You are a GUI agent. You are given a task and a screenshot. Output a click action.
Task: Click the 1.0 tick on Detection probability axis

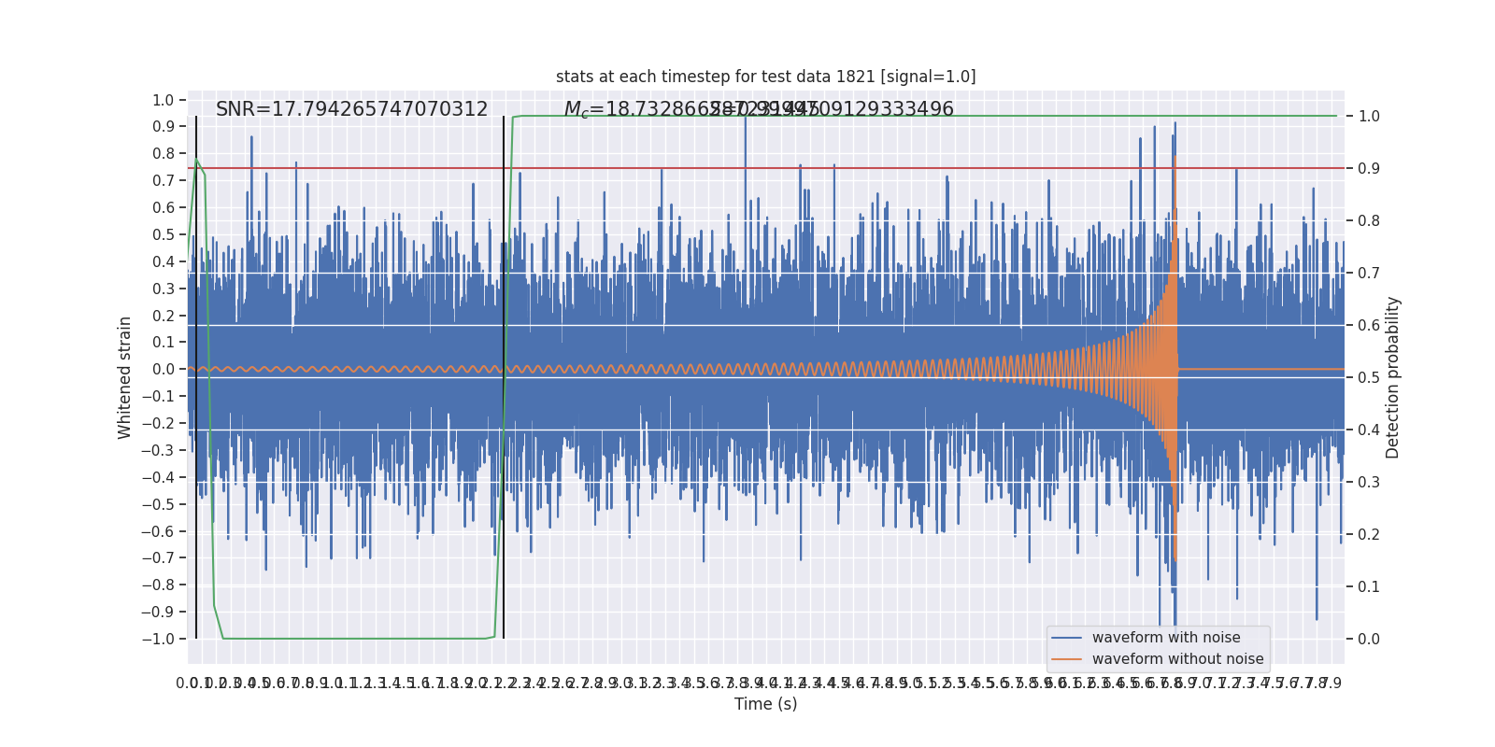1369,117
